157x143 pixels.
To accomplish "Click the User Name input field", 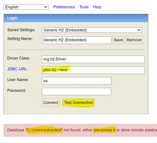I will (77, 81).
